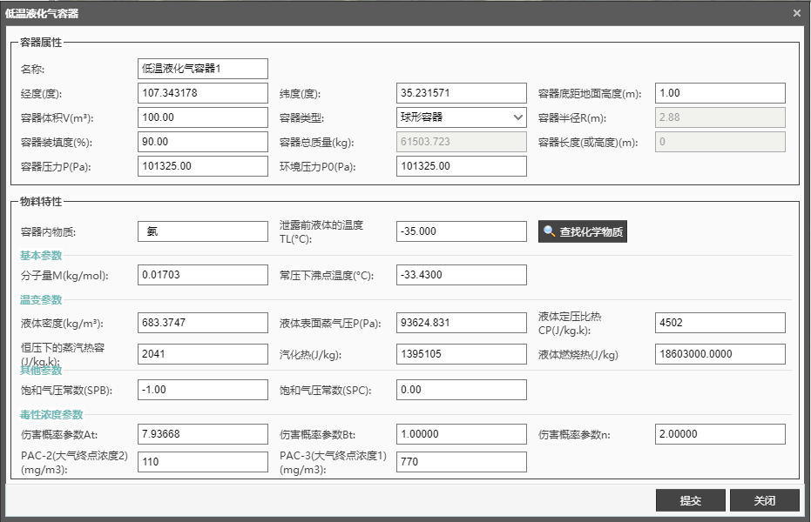Click the 容器装填度 percentage field
This screenshot has height=522, width=811.
coord(203,142)
